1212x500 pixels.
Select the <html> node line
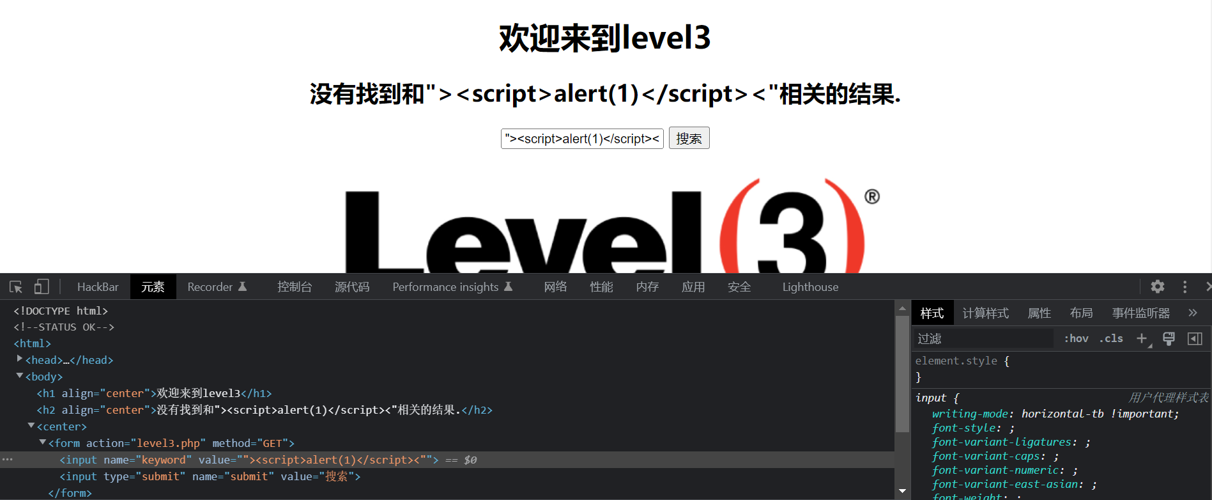(x=33, y=343)
